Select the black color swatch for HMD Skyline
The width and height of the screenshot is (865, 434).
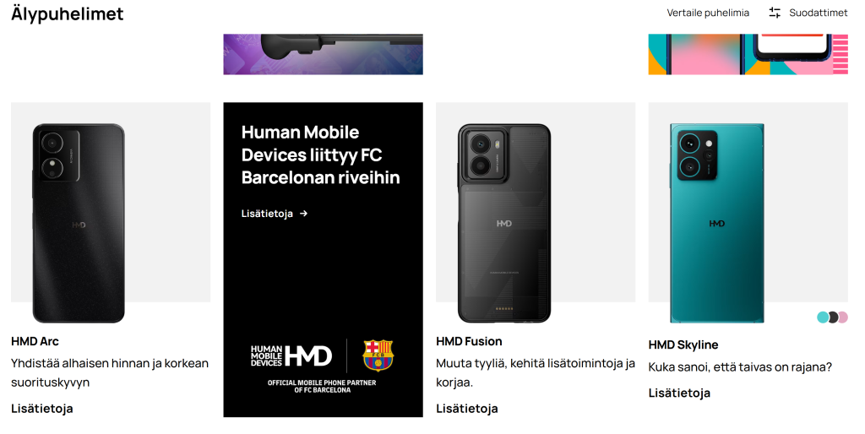coord(833,317)
